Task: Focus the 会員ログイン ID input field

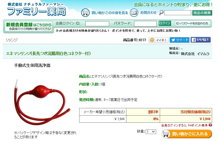Action: 97,24
